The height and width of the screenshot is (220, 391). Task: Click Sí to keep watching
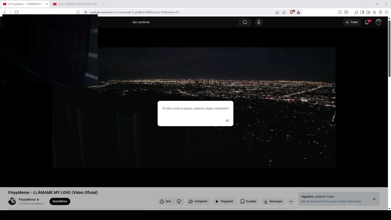pos(227,121)
